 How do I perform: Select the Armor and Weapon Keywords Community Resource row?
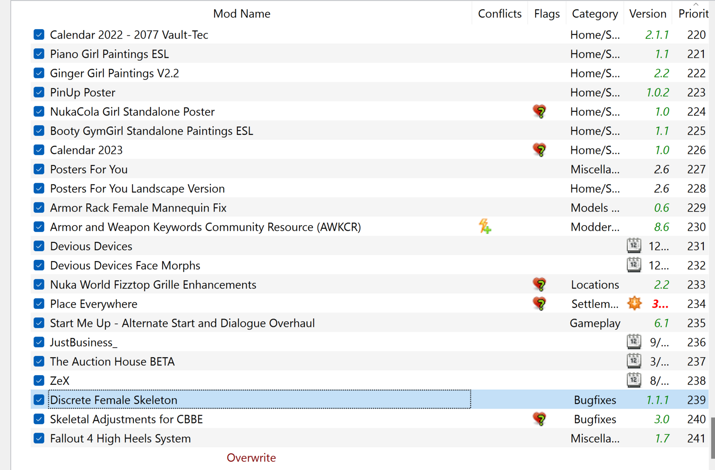(x=370, y=227)
